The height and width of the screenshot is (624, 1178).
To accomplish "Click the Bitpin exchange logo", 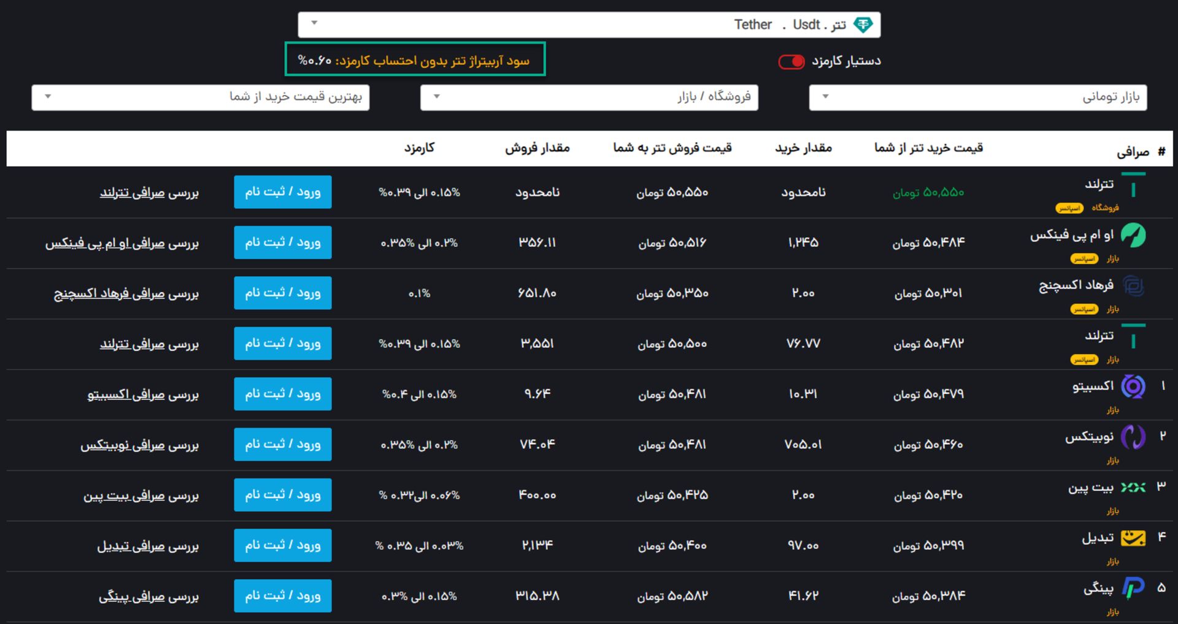I will (1133, 487).
